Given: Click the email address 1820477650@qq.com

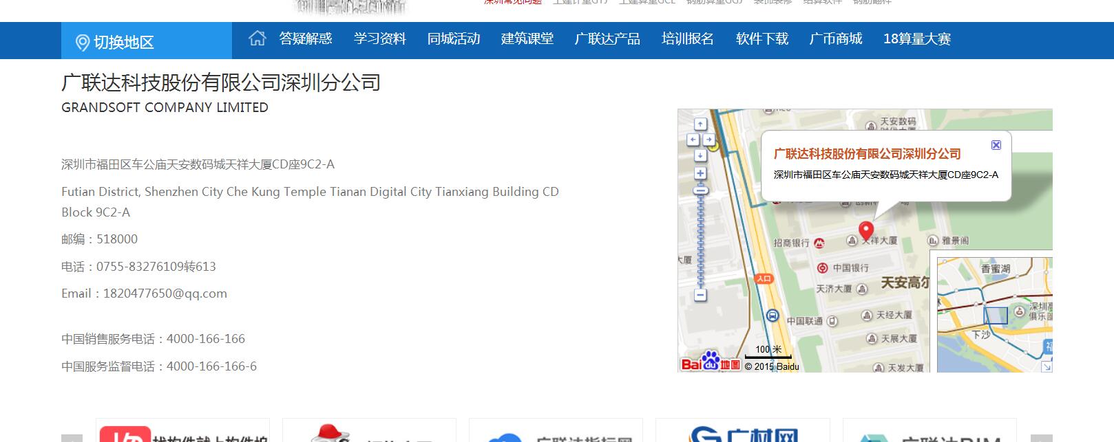Looking at the screenshot, I should click(x=165, y=294).
